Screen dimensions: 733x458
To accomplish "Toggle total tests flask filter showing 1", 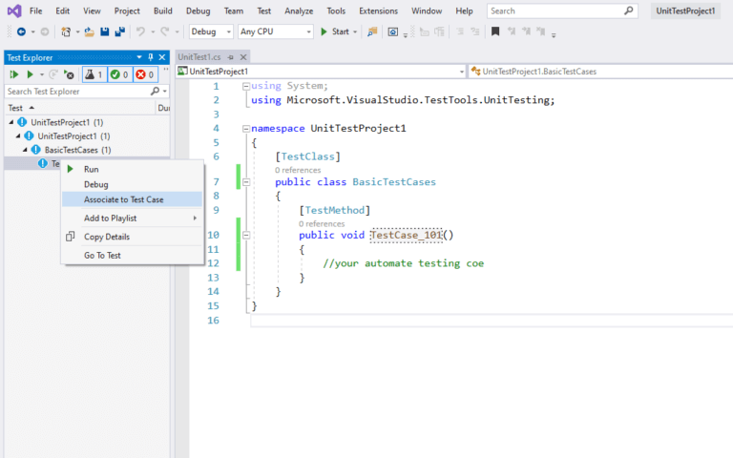I will click(x=94, y=74).
